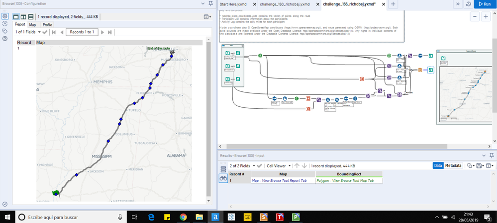Open new window dropdown in Browse configuration
Screen dimensions: 497x223
click(207, 17)
